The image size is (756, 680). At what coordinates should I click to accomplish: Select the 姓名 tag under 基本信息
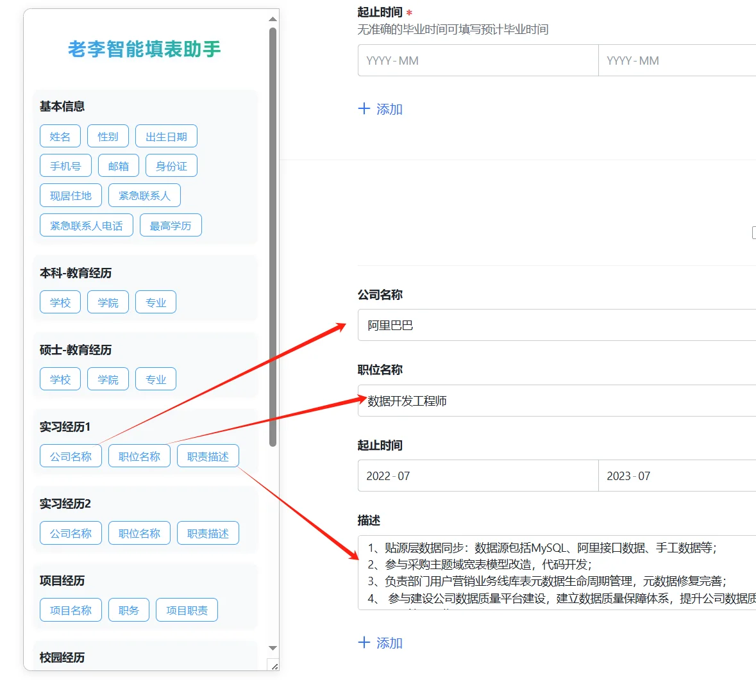(x=60, y=135)
